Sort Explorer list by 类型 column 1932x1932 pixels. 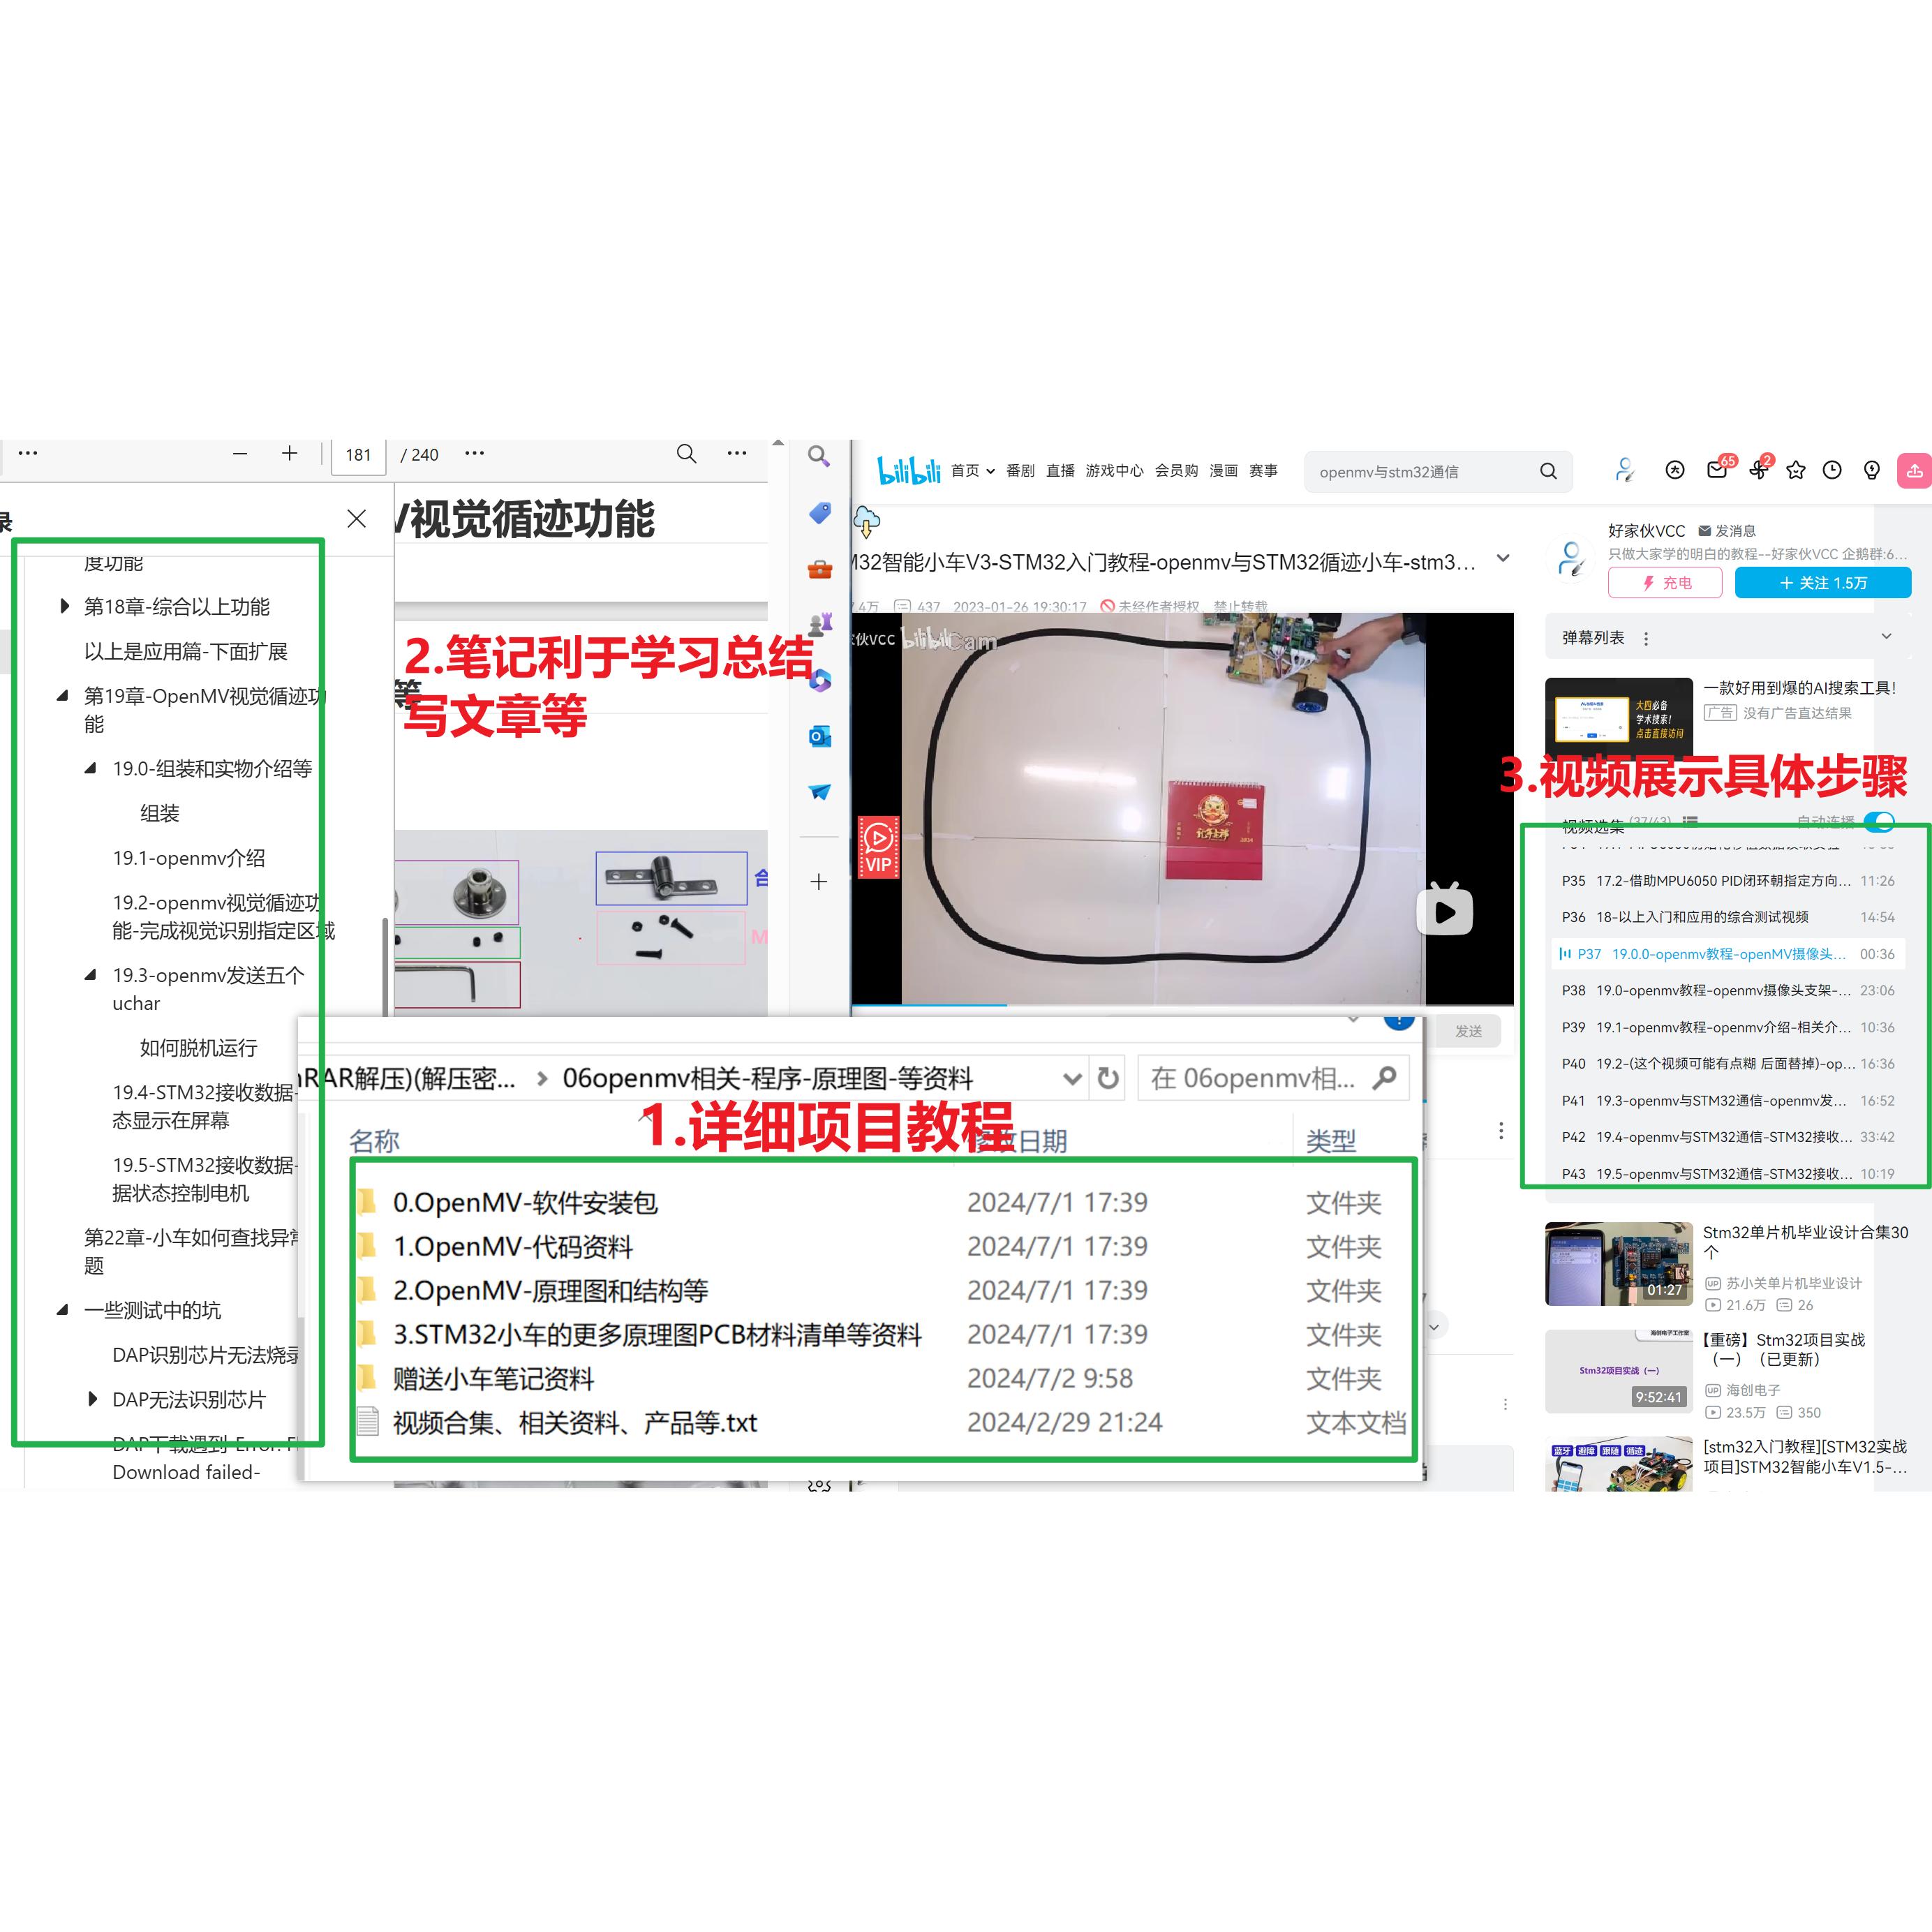coord(1331,1141)
